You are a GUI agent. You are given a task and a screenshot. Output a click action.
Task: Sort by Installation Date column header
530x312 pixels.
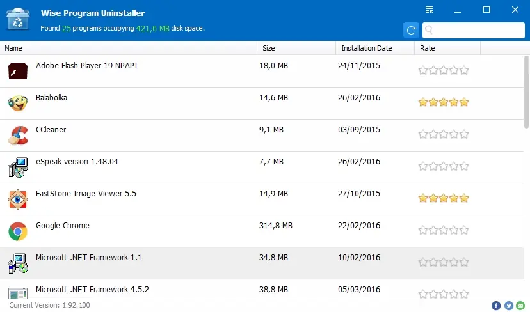click(375, 48)
